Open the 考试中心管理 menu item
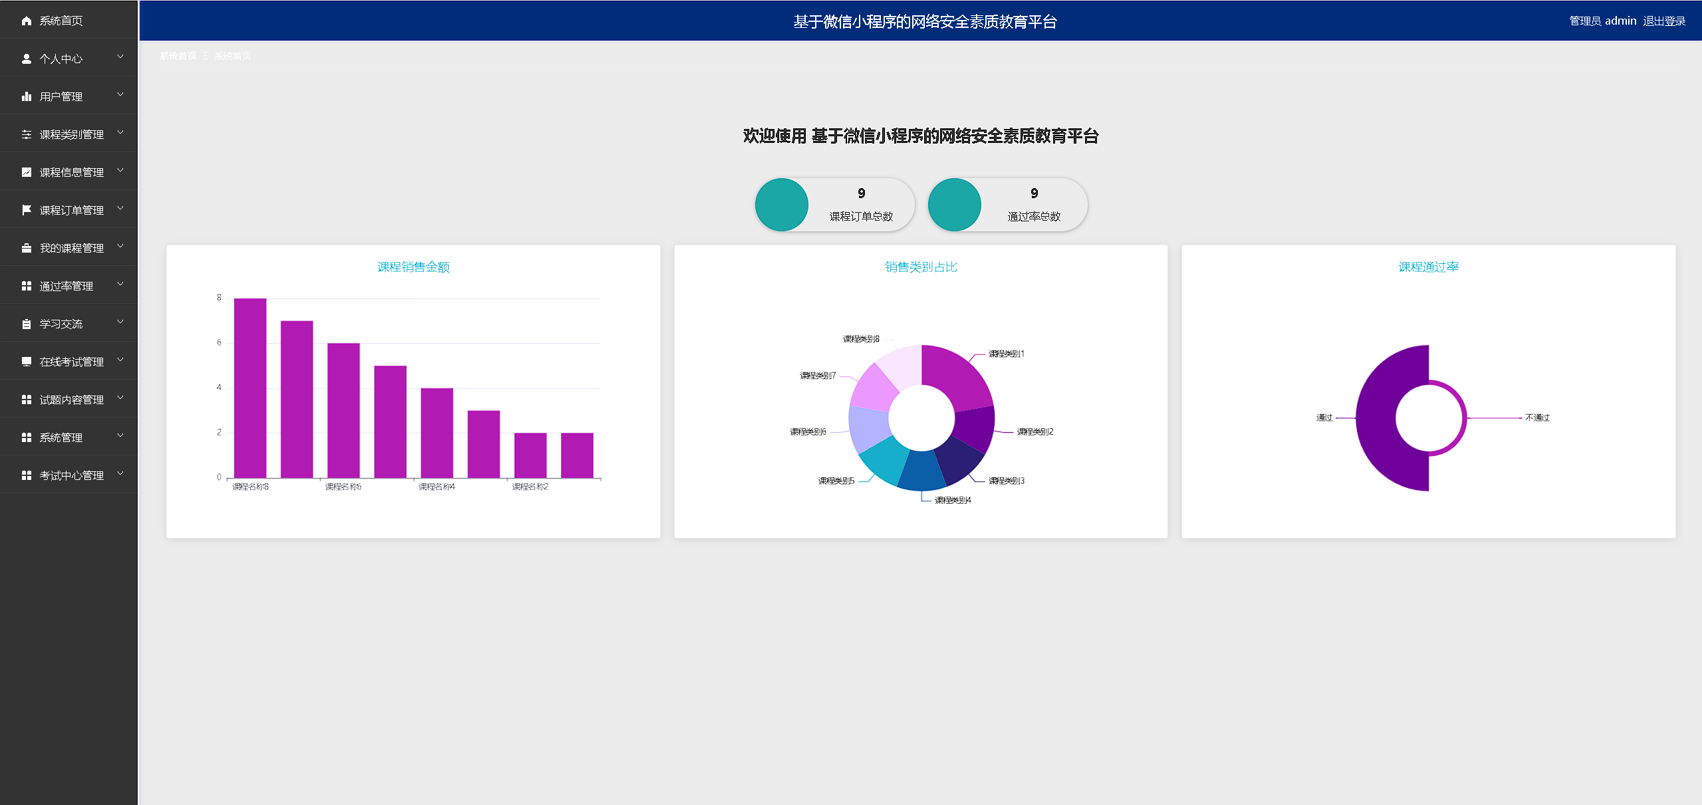This screenshot has width=1702, height=805. [x=71, y=476]
